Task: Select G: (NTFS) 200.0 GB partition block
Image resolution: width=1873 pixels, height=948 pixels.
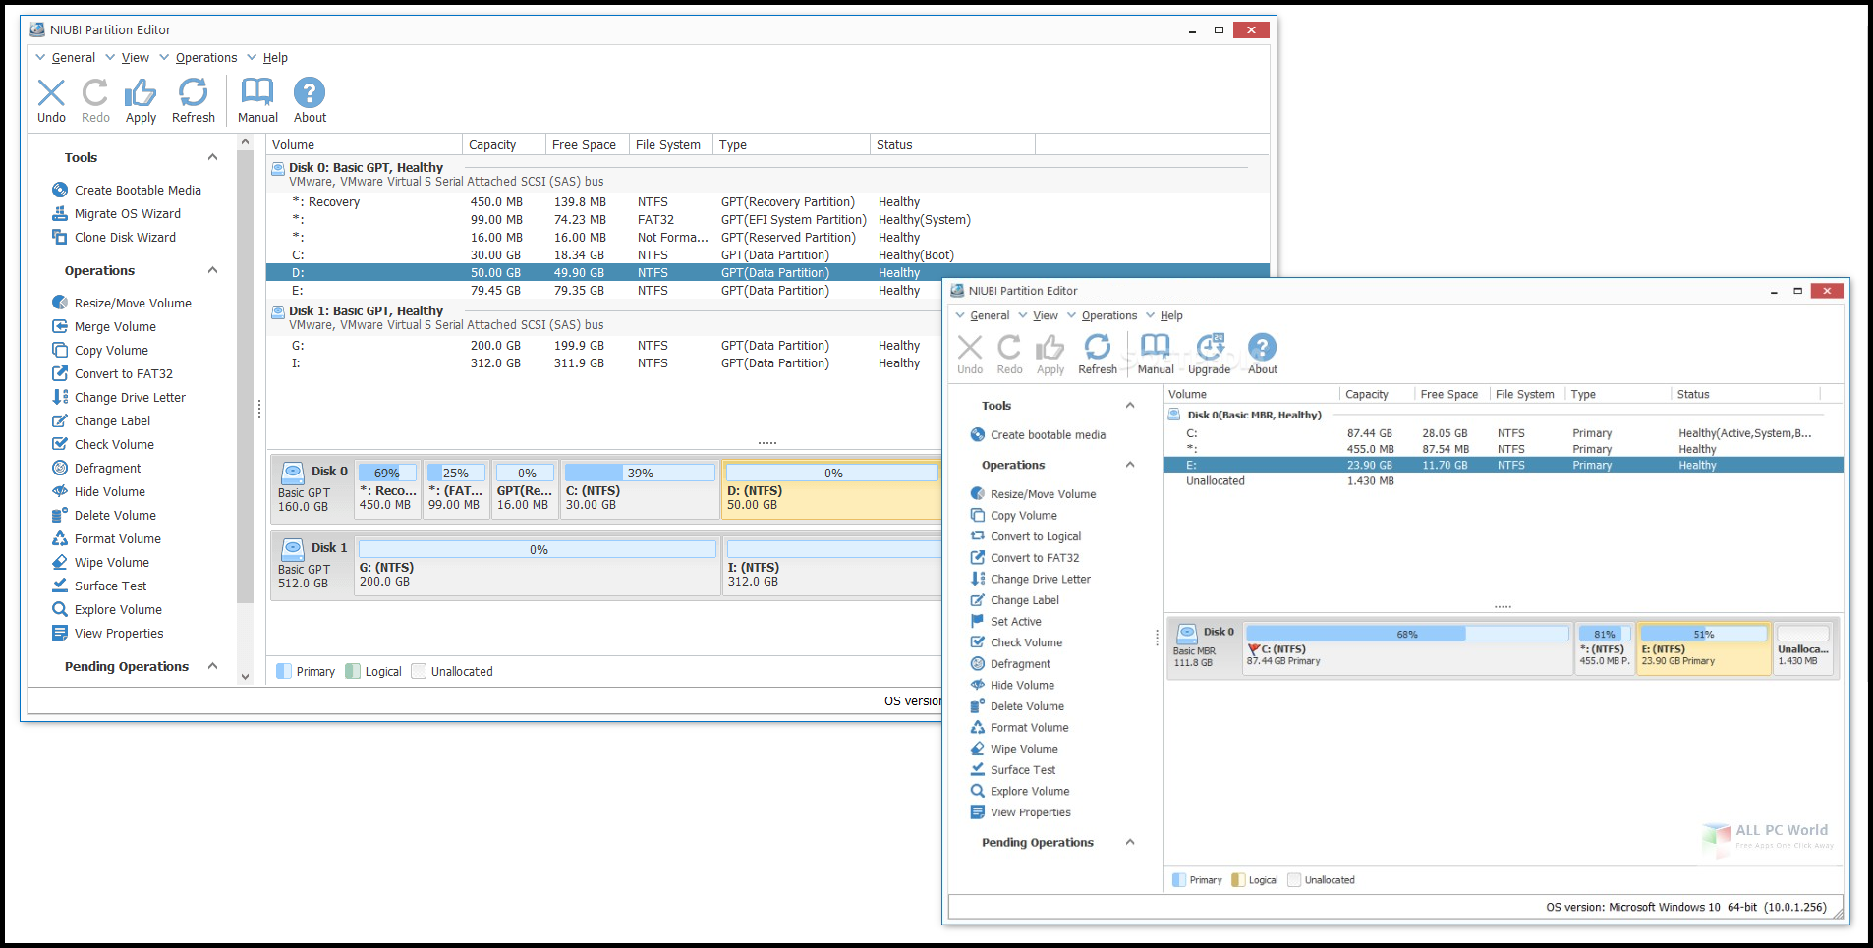Action: click(538, 567)
